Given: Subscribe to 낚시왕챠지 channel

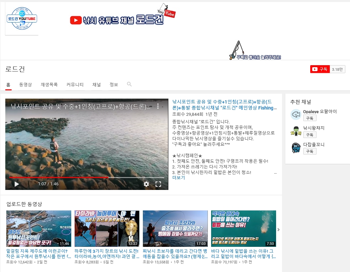Looking at the screenshot, I should tap(310, 135).
